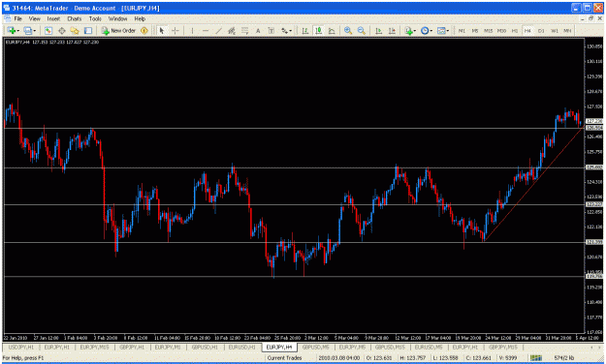The image size is (606, 364).
Task: Expand the New Chart dropdown arrow
Action: (x=17, y=31)
